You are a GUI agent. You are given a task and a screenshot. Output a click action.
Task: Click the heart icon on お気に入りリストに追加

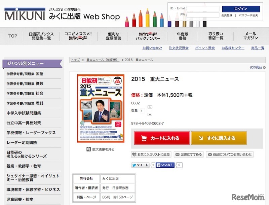click(x=134, y=154)
